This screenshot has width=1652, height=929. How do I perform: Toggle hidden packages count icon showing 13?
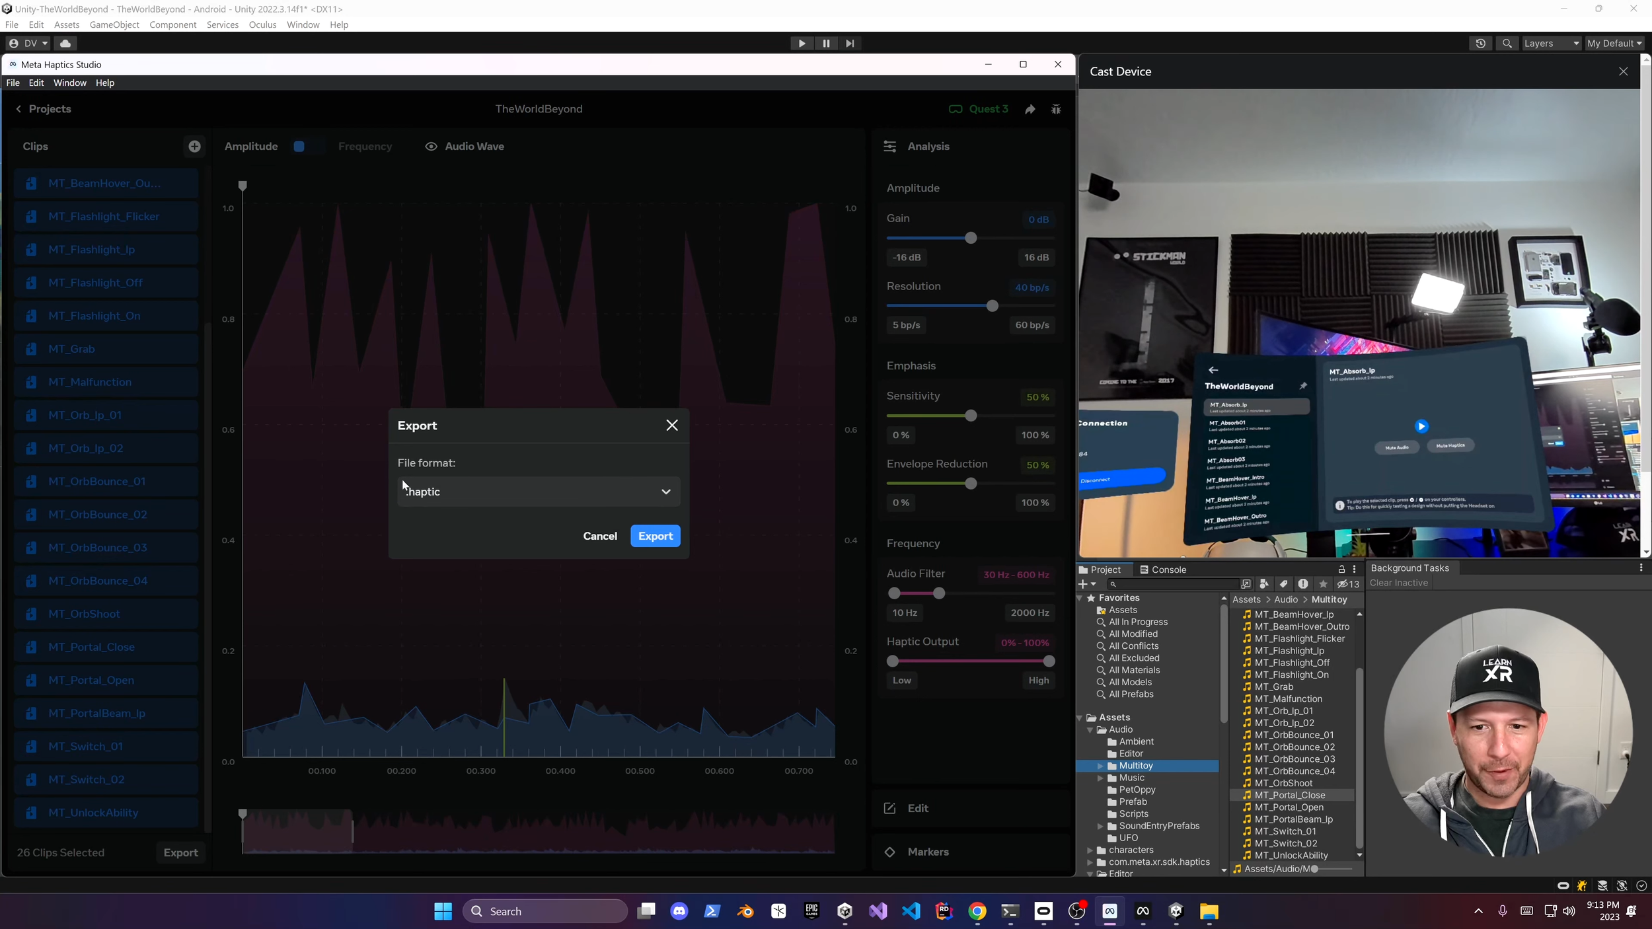click(1348, 584)
